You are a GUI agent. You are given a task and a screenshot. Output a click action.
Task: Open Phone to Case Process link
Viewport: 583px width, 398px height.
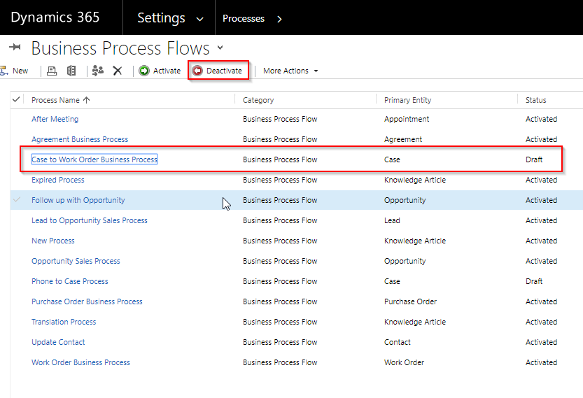coord(70,281)
